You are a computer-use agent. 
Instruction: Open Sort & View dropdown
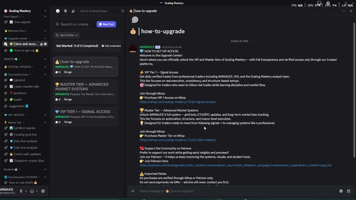click(x=67, y=35)
